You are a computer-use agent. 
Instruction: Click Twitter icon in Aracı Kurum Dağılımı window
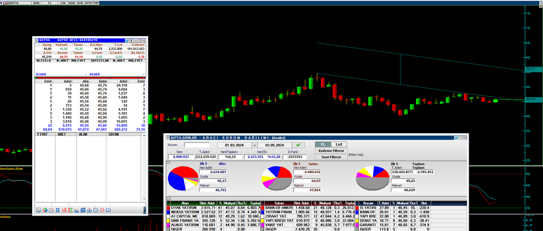click(456, 138)
